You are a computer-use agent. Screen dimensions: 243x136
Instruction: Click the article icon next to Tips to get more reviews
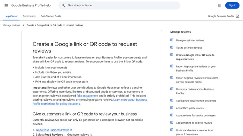point(172,47)
